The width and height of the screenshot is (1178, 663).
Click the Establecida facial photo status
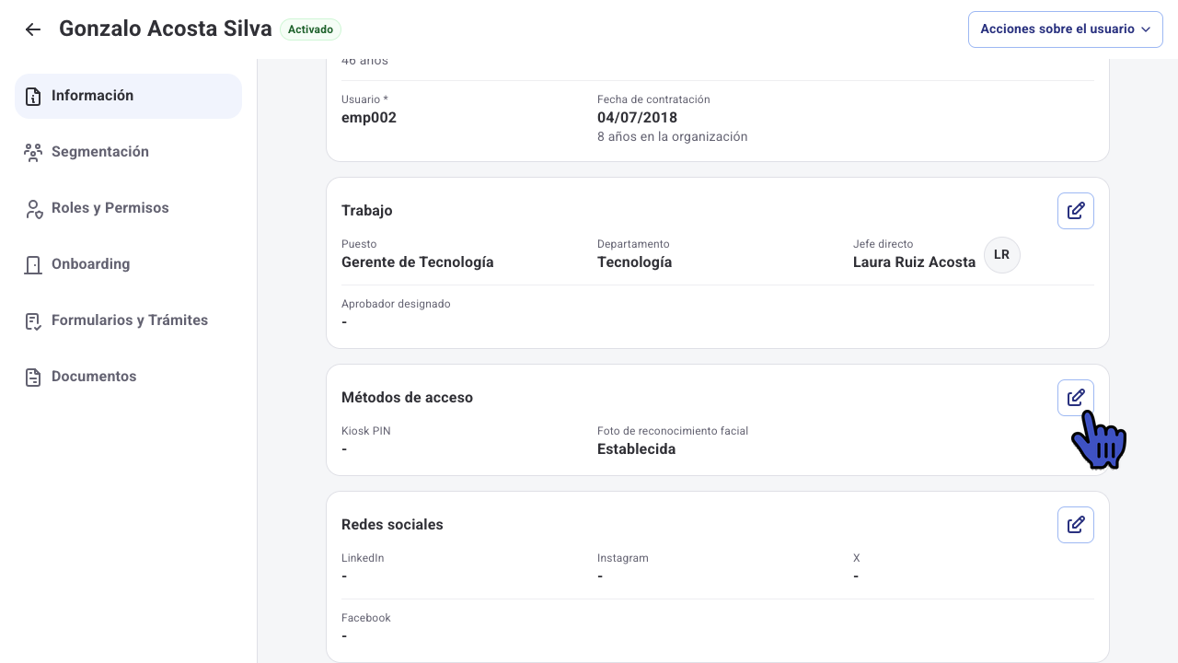click(x=636, y=449)
